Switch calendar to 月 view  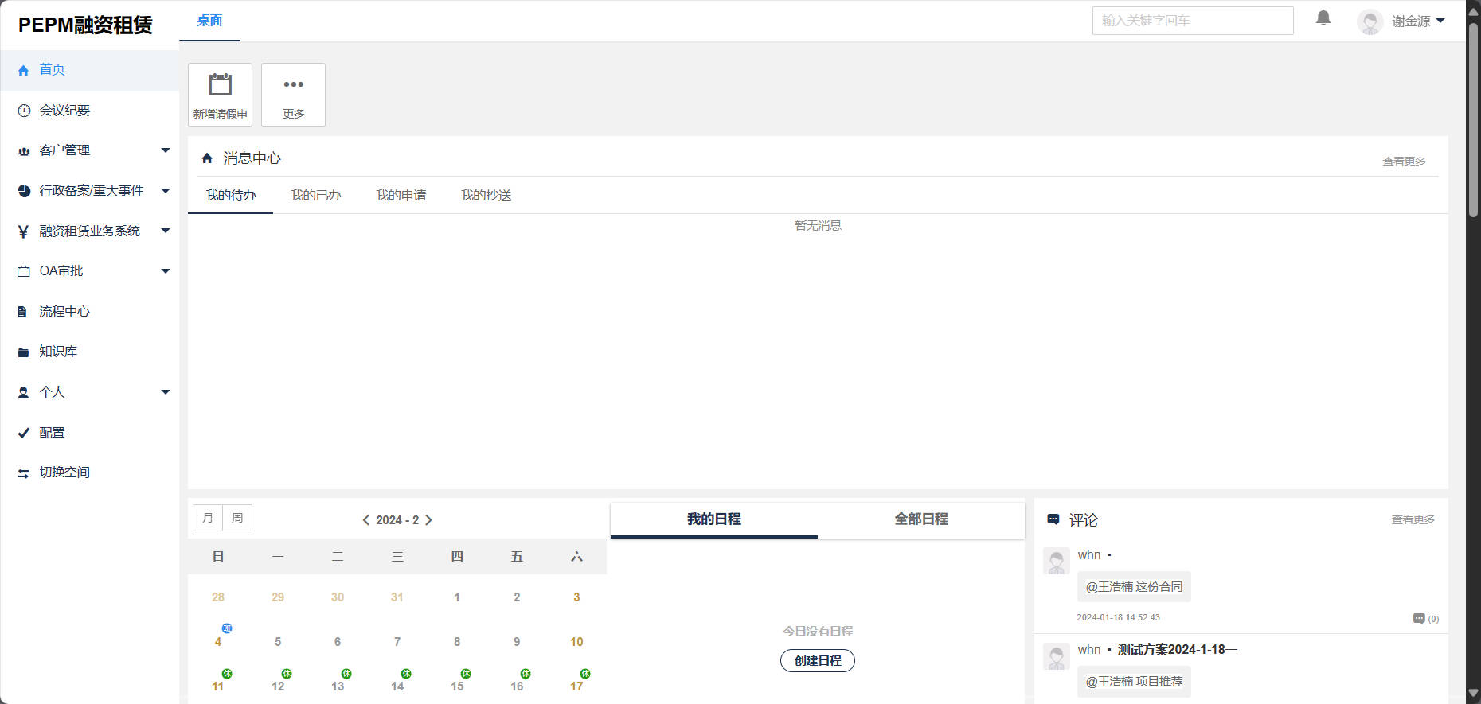click(x=208, y=518)
